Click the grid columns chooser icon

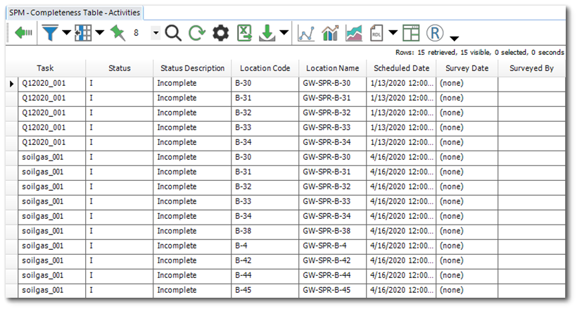click(84, 33)
